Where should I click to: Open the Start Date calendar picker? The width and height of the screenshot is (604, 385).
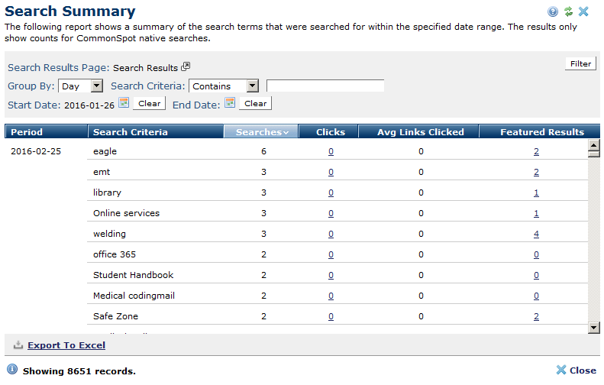tap(124, 102)
